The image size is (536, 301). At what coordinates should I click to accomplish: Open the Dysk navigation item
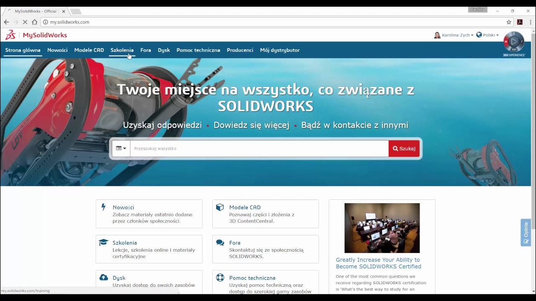point(164,50)
